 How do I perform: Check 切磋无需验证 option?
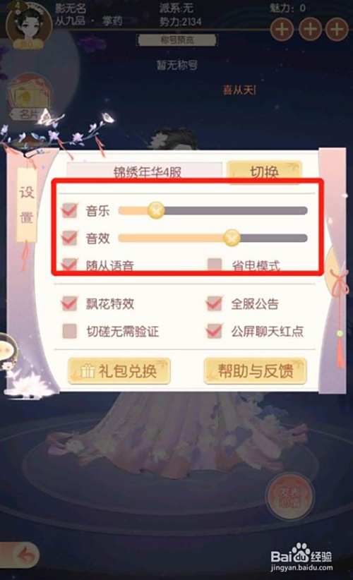pyautogui.click(x=69, y=331)
